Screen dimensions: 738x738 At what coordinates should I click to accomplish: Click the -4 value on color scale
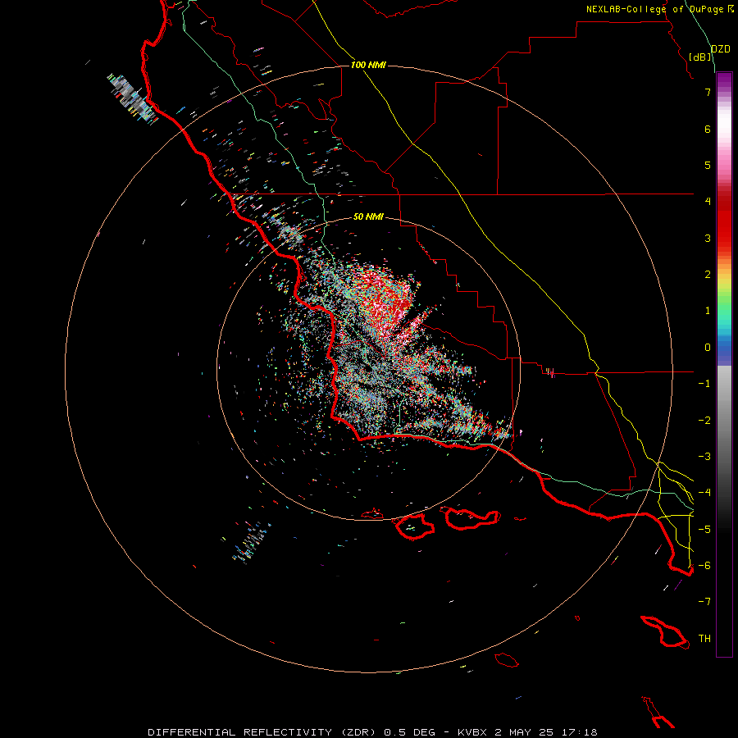[x=704, y=492]
